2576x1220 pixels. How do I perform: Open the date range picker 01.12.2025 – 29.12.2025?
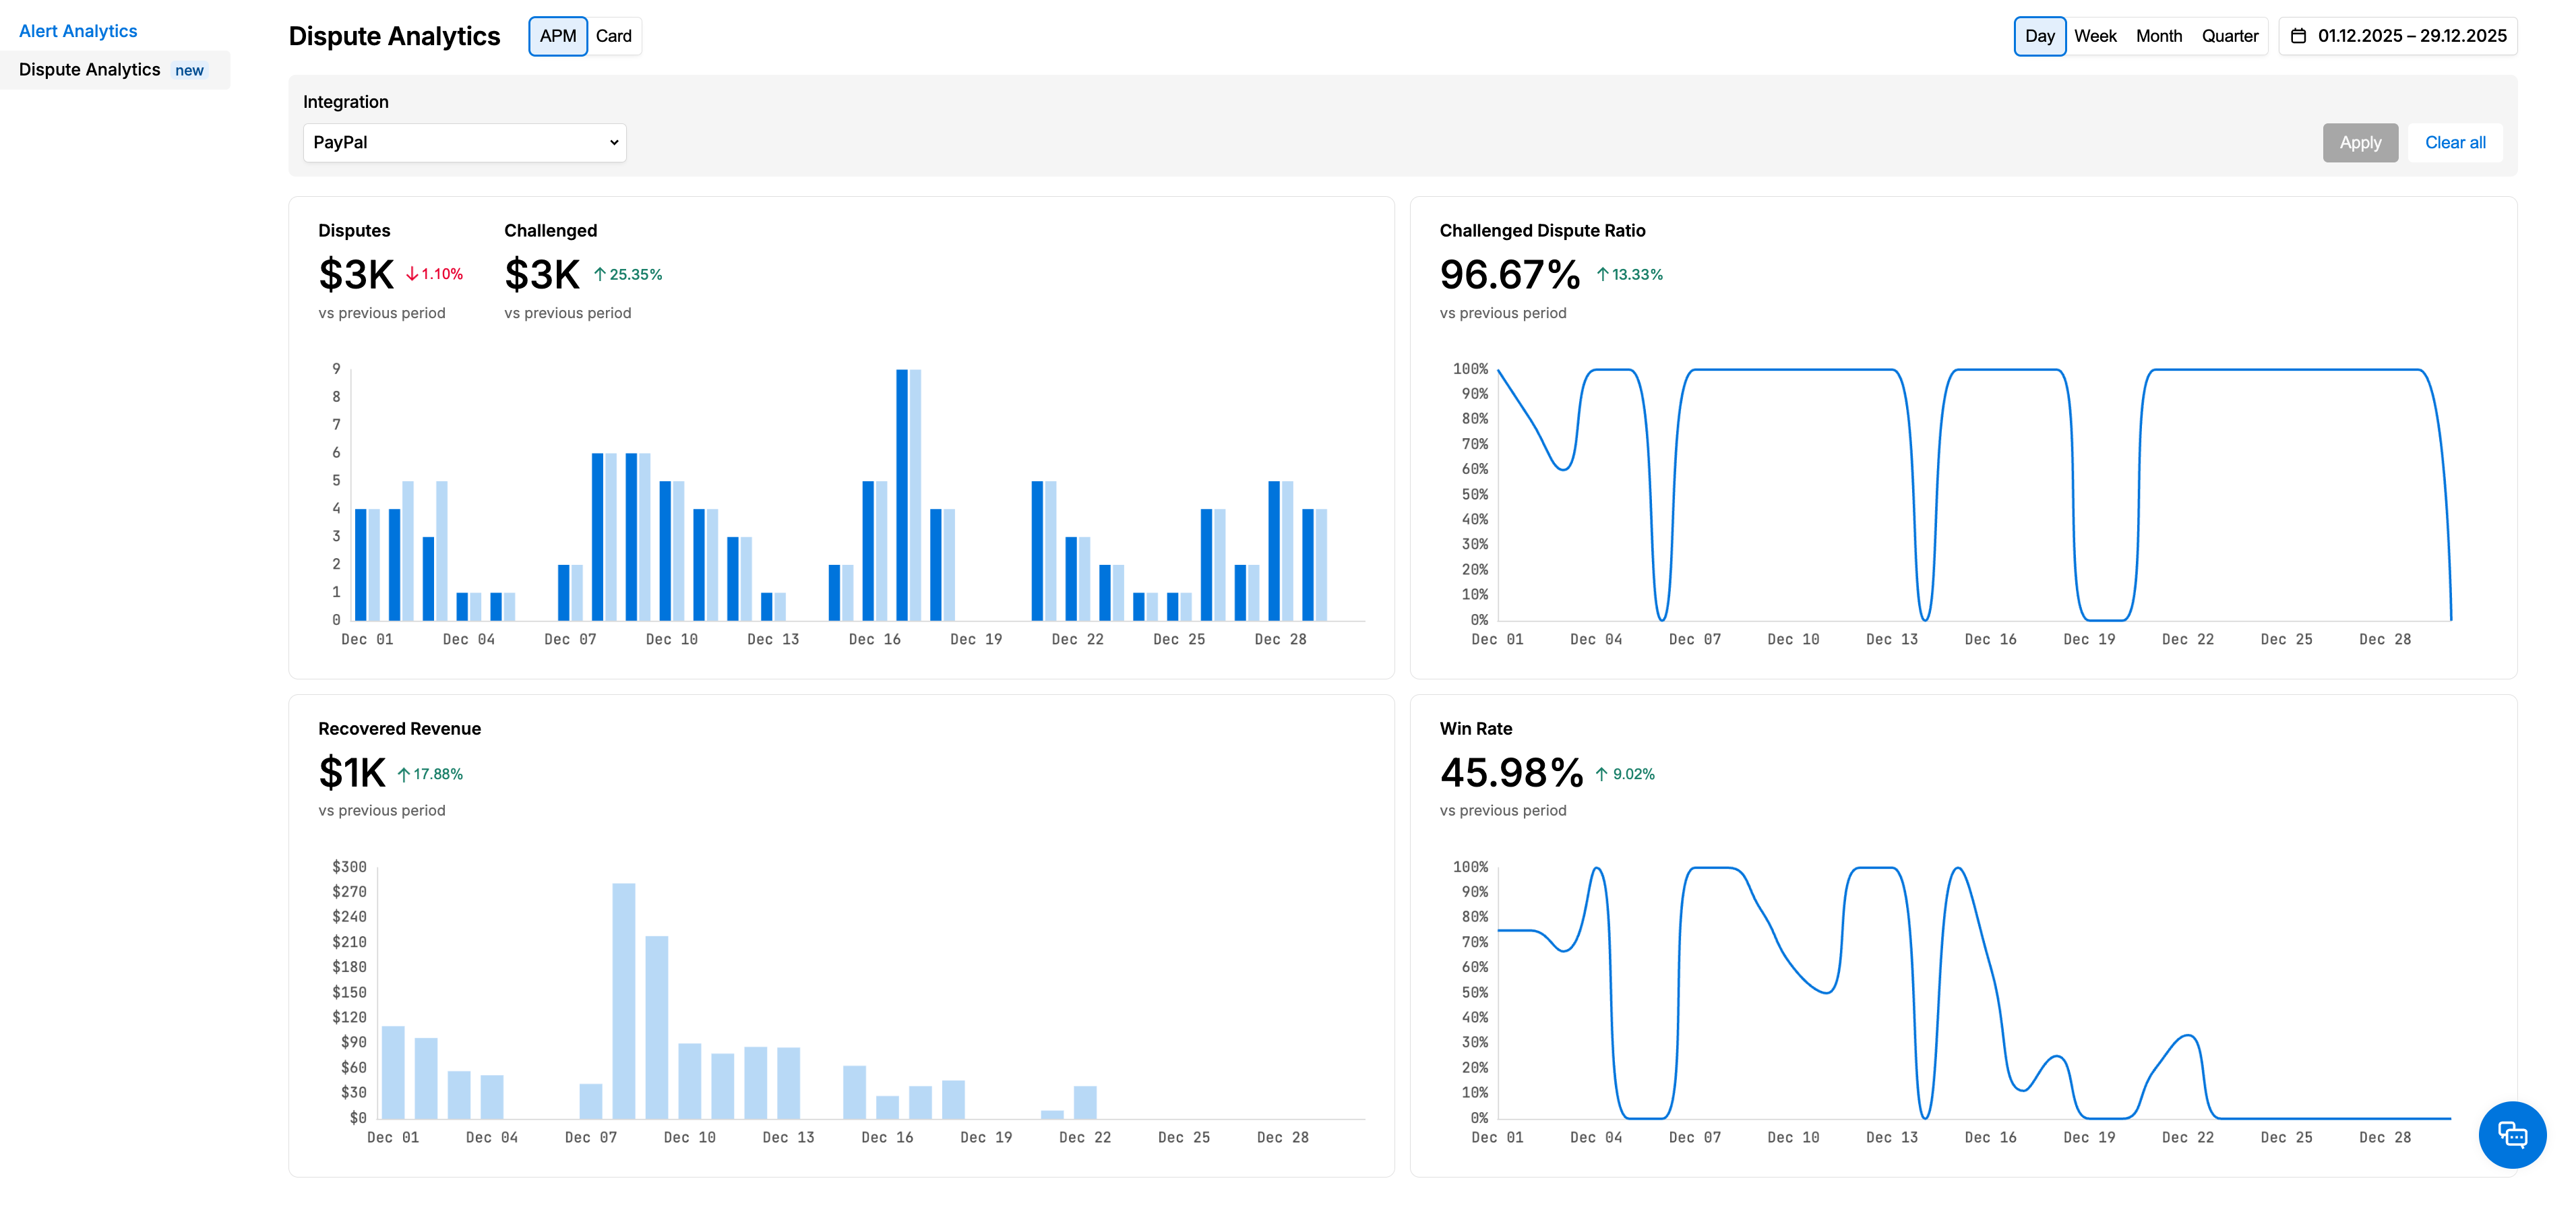tap(2411, 36)
